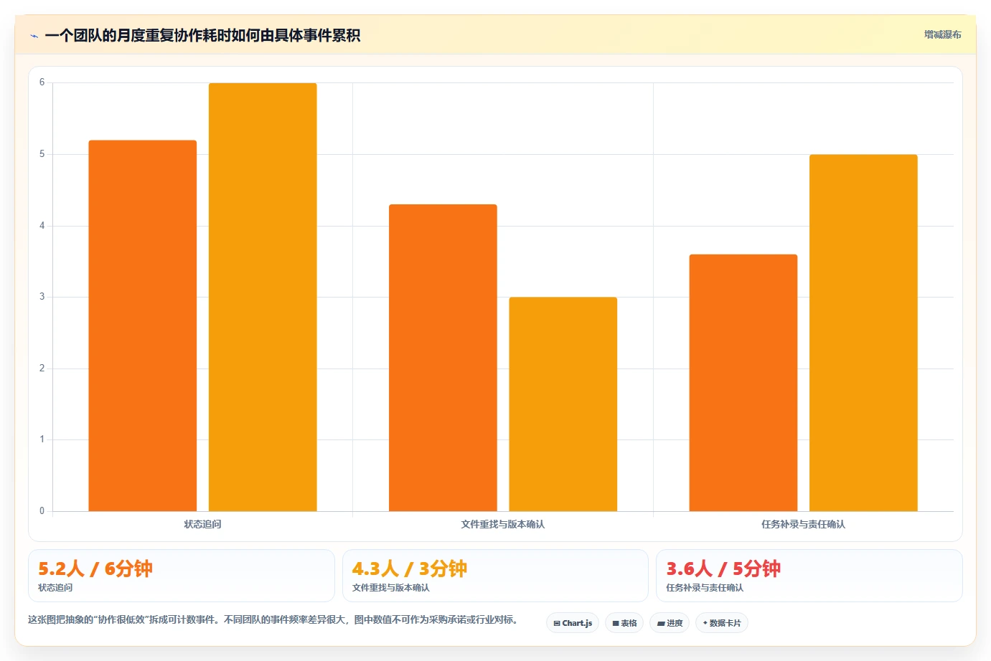Click the lightning icon beside the chart title
The image size is (991, 661).
[34, 36]
